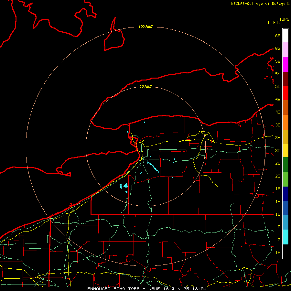Screen dimensions: 291x291
Task: Click the legend value 38
Action: click(x=278, y=125)
